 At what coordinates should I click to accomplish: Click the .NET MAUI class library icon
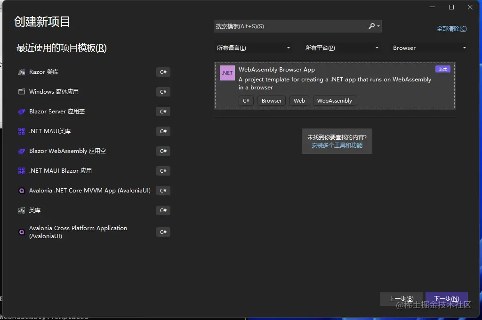click(x=22, y=131)
